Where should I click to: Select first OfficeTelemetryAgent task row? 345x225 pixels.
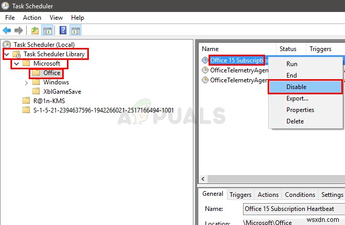239,70
